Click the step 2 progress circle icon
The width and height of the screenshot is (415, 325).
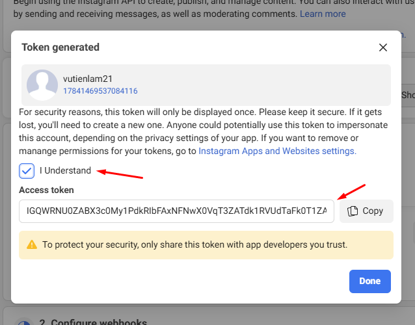pos(23,322)
